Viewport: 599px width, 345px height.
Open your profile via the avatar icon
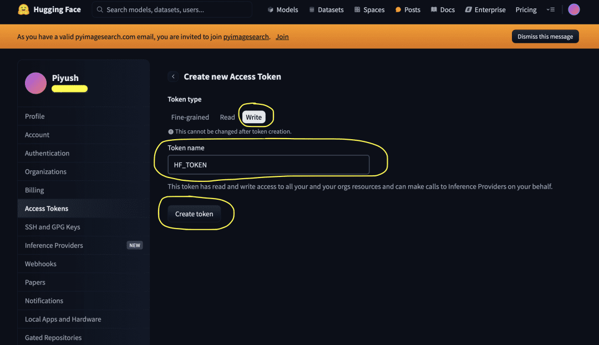coord(574,9)
